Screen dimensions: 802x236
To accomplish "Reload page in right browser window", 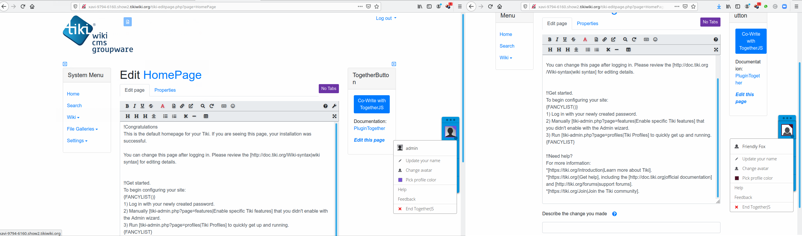I will pyautogui.click(x=490, y=6).
